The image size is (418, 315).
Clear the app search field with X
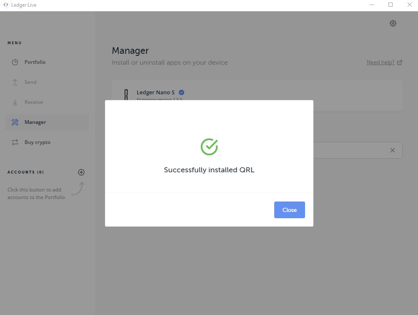click(x=393, y=150)
